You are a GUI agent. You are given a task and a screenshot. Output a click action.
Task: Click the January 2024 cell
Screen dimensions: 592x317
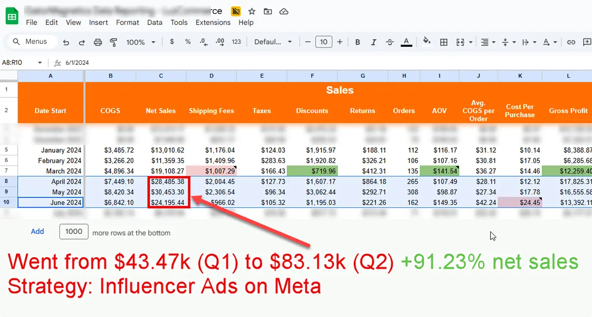click(50, 150)
